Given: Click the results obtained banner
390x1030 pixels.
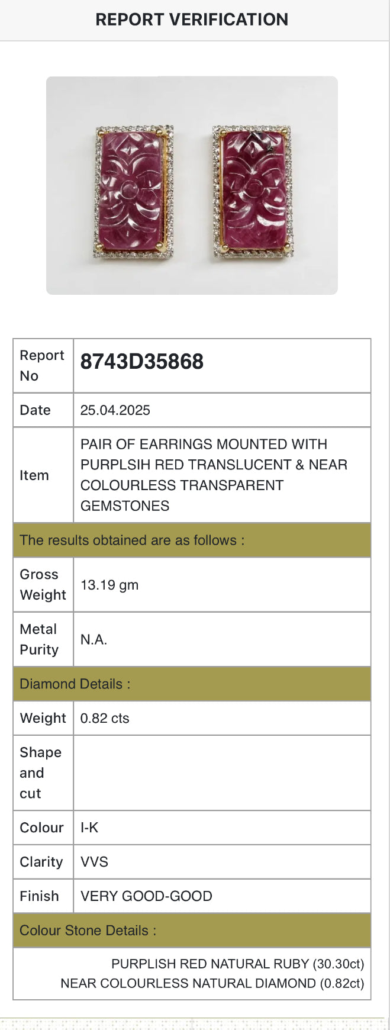Looking at the screenshot, I should [x=132, y=540].
